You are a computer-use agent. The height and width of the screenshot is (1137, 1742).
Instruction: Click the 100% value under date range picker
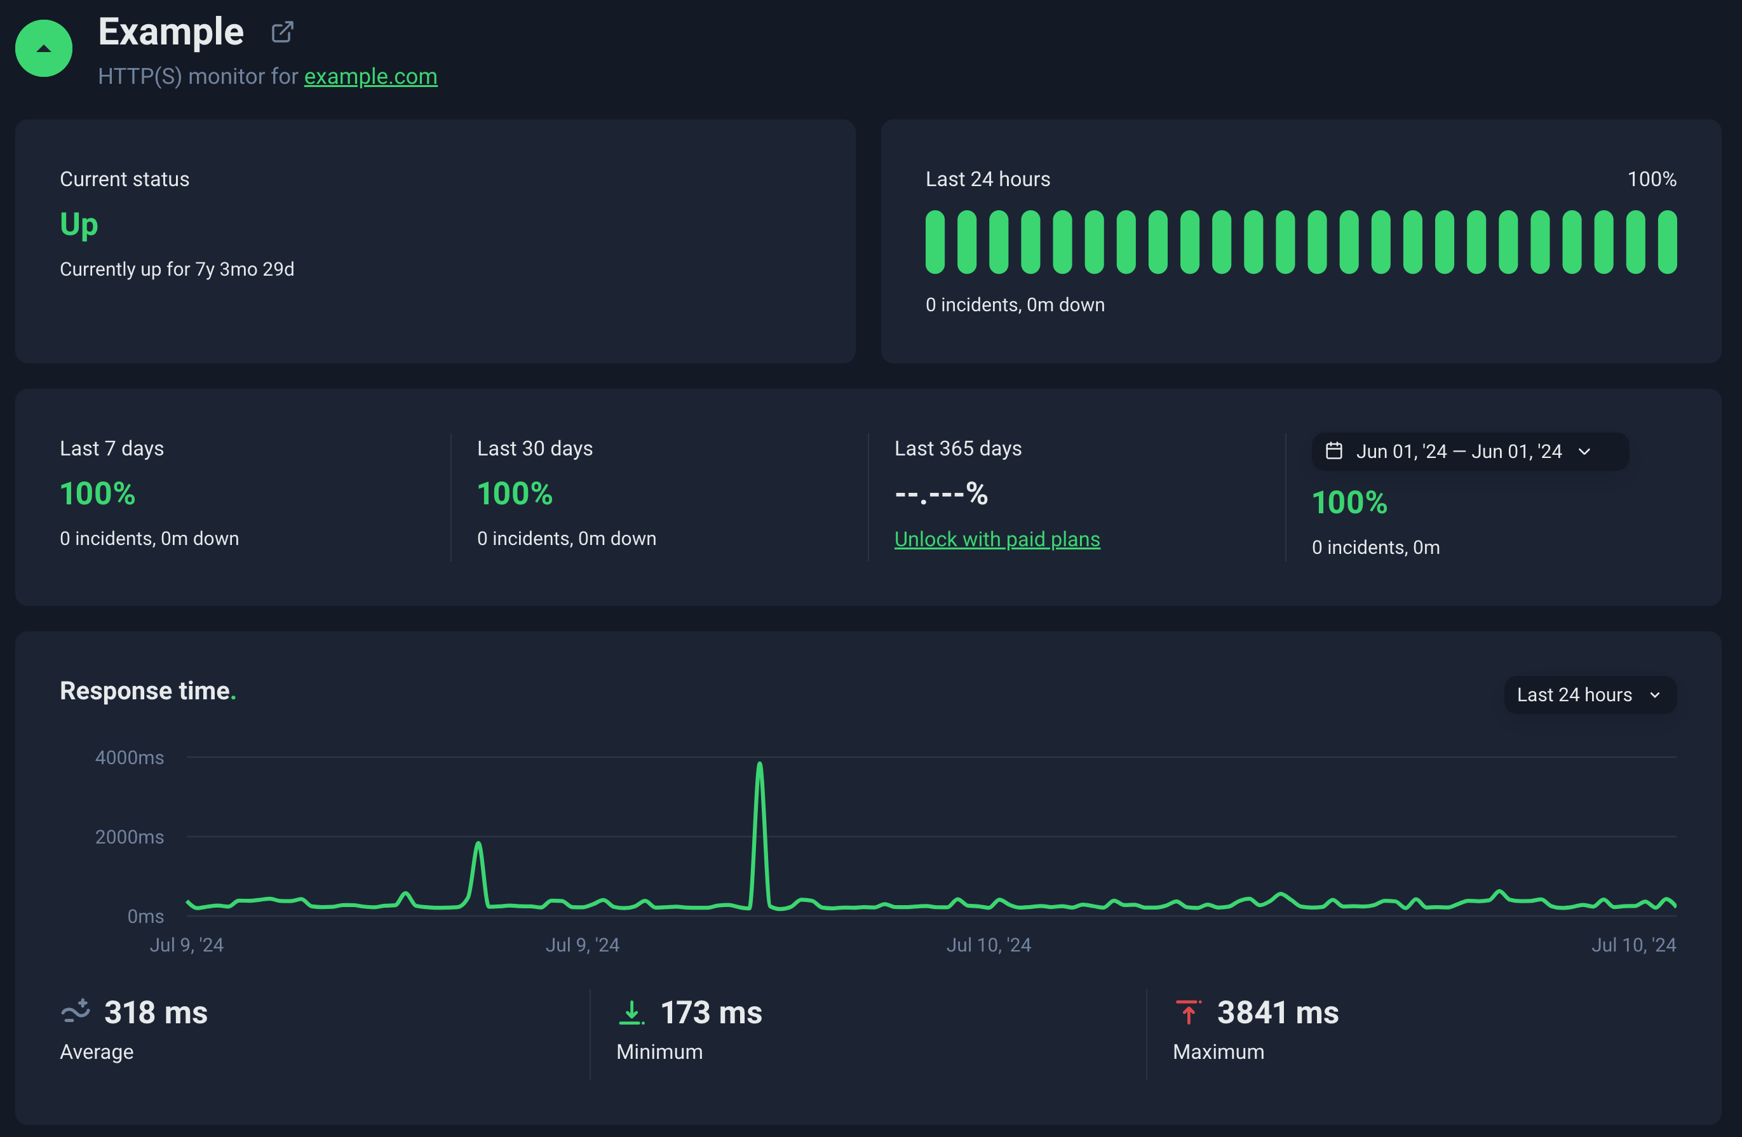1349,502
